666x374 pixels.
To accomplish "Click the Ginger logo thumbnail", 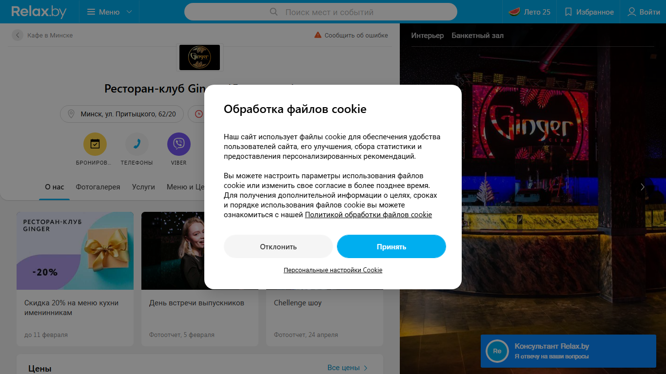I will (x=199, y=57).
